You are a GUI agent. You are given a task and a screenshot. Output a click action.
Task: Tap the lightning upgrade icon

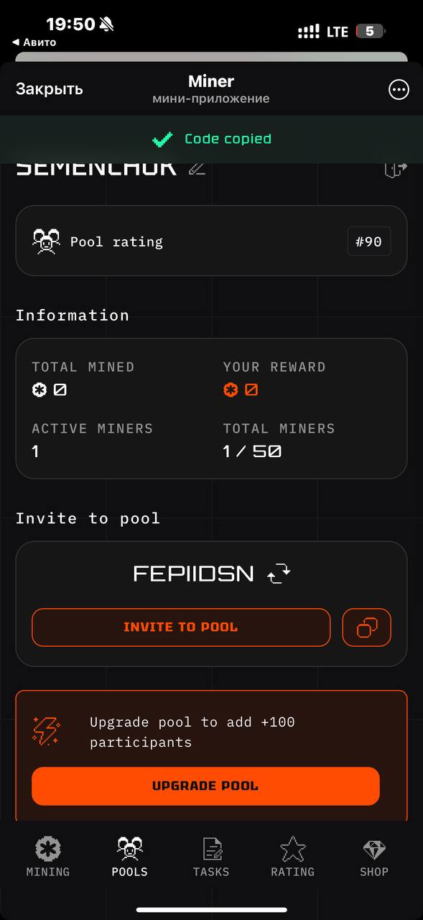(47, 731)
